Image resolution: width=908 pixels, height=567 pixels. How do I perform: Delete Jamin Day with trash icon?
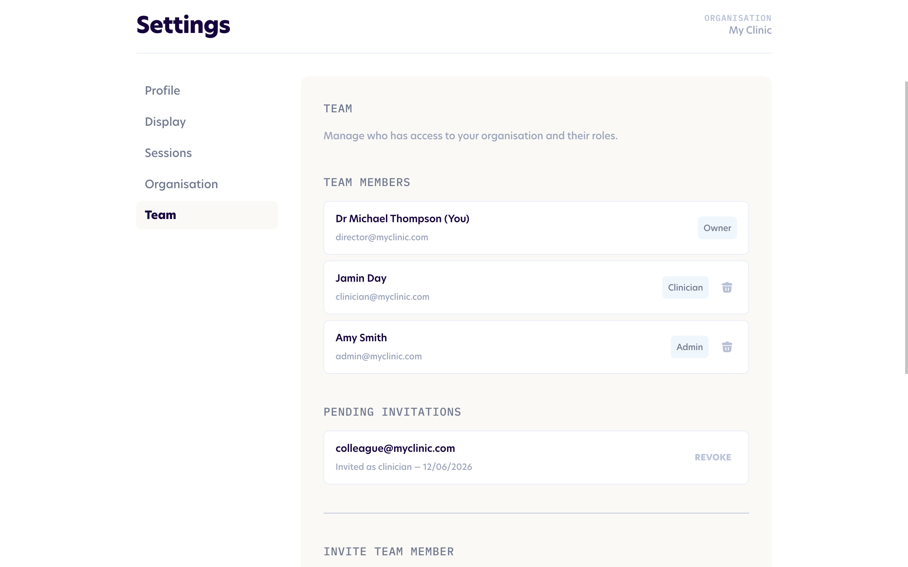point(727,287)
